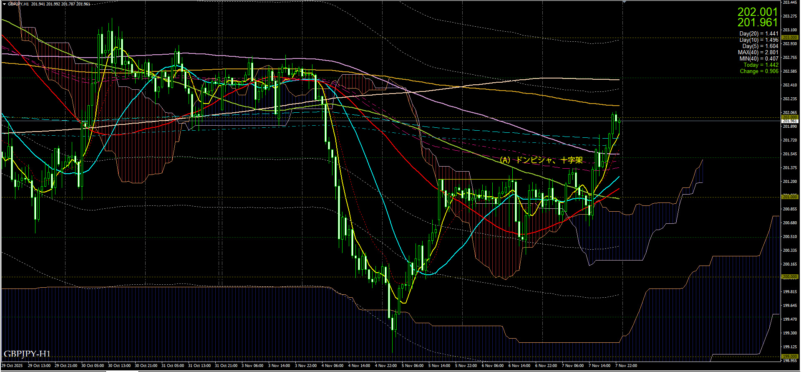Click the 199.000 highlighted price label
Image resolution: width=801 pixels, height=372 pixels.
pos(790,357)
